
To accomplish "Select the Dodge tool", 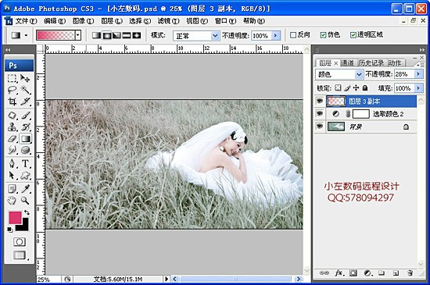I will click(25, 150).
